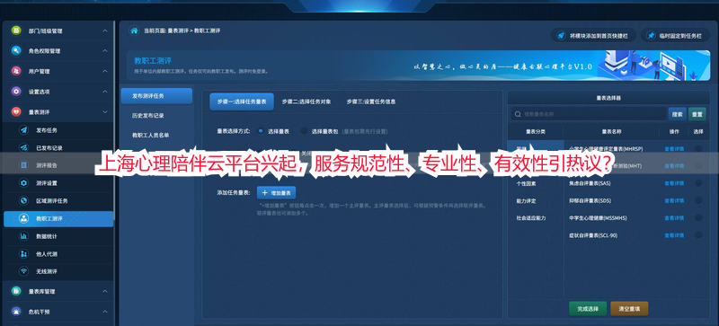Click the orange 清空重填 button

click(629, 309)
